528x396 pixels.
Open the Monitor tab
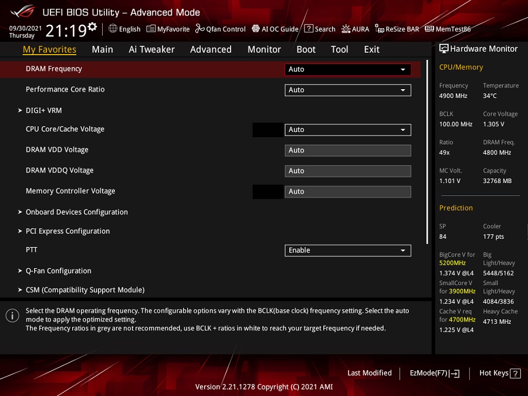click(x=265, y=49)
